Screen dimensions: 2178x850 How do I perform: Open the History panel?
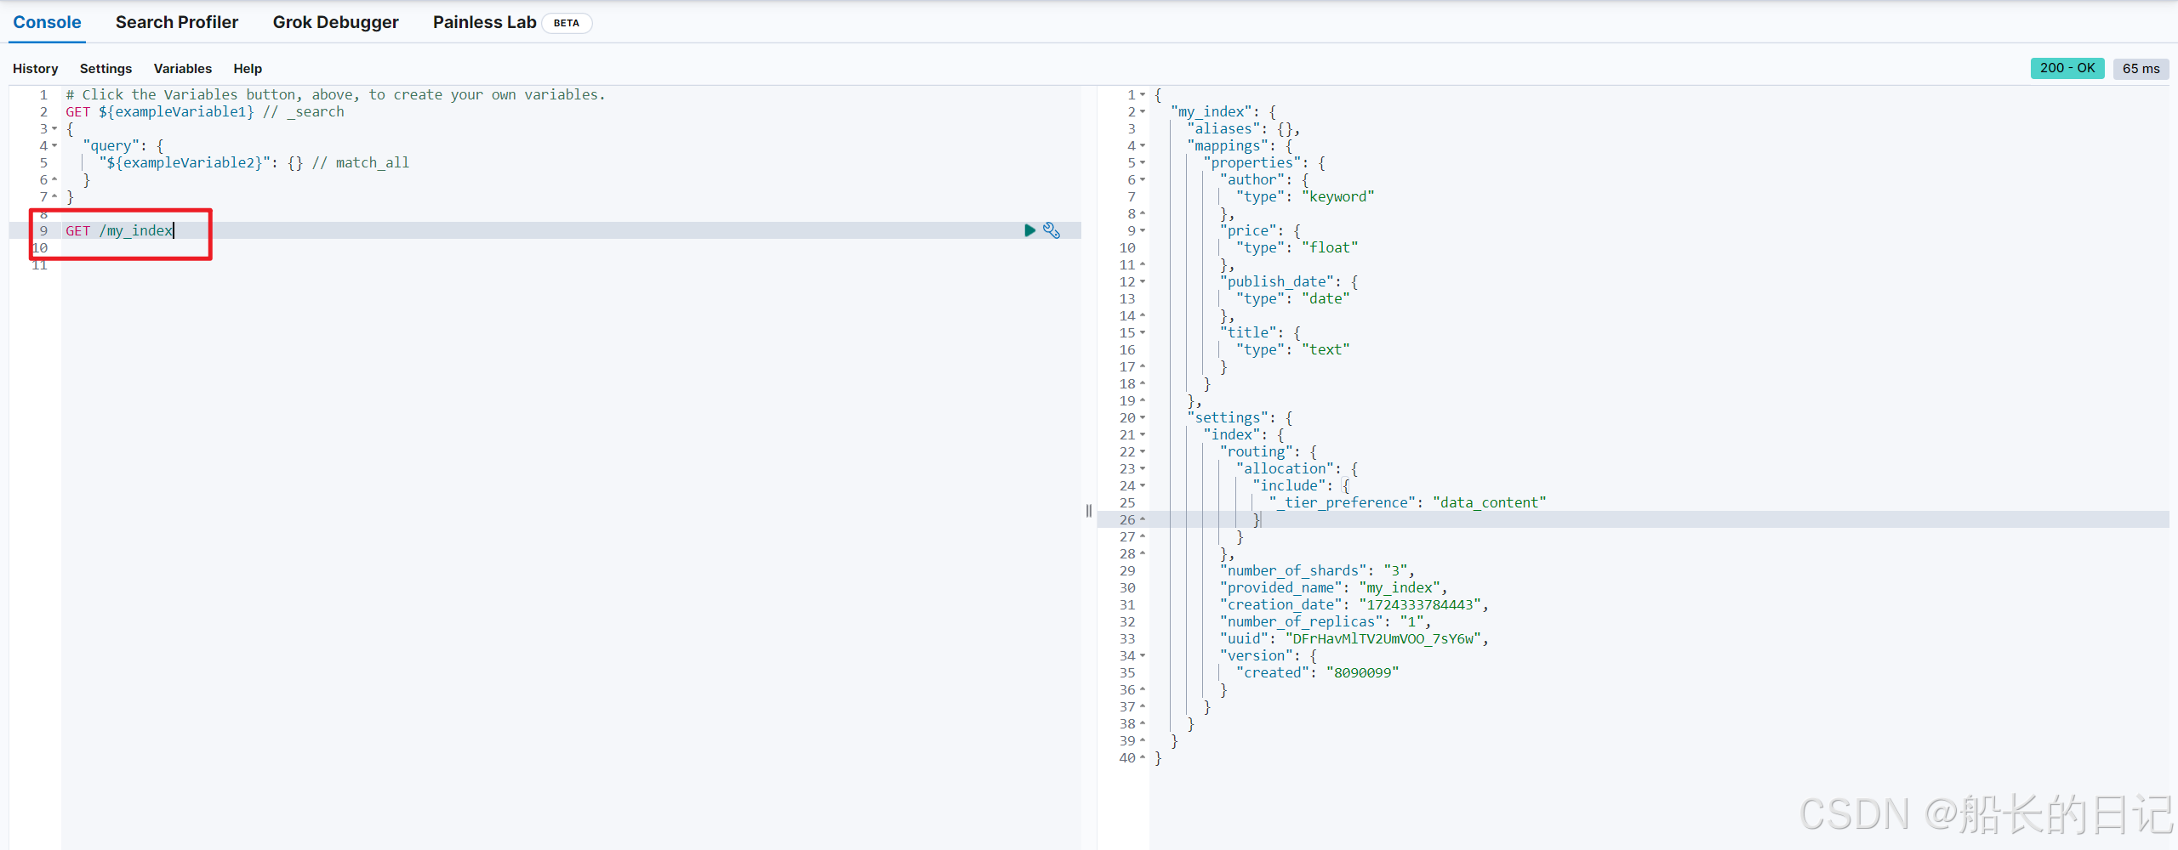(x=35, y=69)
